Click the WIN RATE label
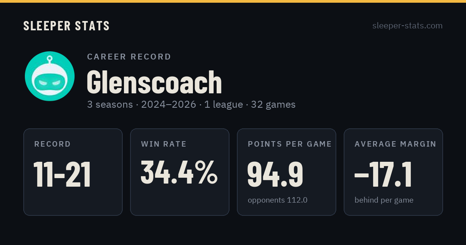 pyautogui.click(x=164, y=144)
